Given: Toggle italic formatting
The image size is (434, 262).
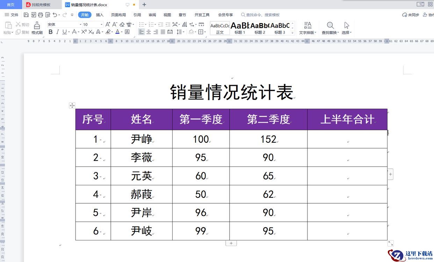Looking at the screenshot, I should click(x=57, y=32).
